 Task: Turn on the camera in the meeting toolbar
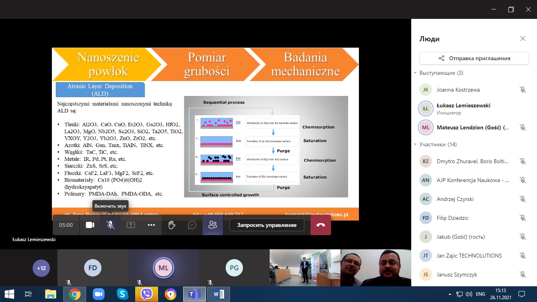(90, 225)
